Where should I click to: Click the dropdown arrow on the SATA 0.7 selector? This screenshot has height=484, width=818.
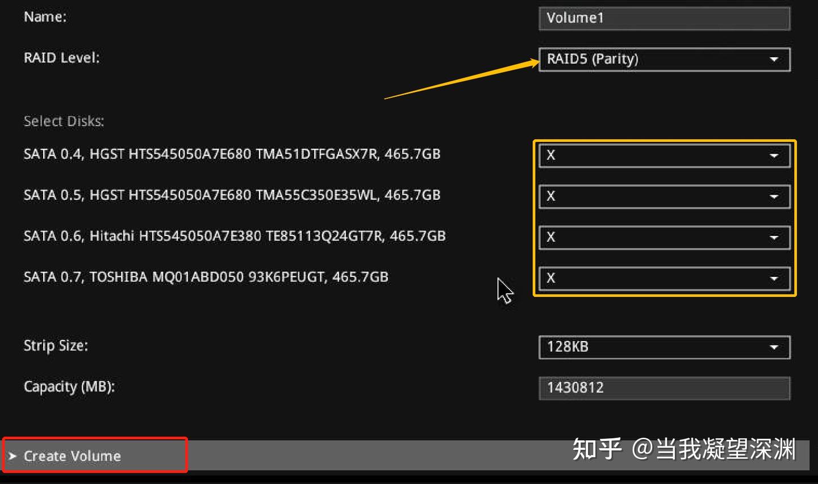coord(774,278)
